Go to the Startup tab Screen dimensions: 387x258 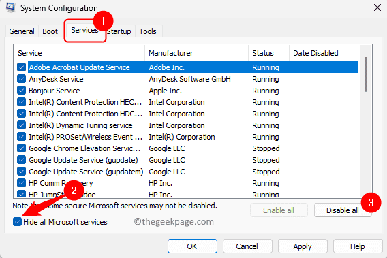pos(119,31)
